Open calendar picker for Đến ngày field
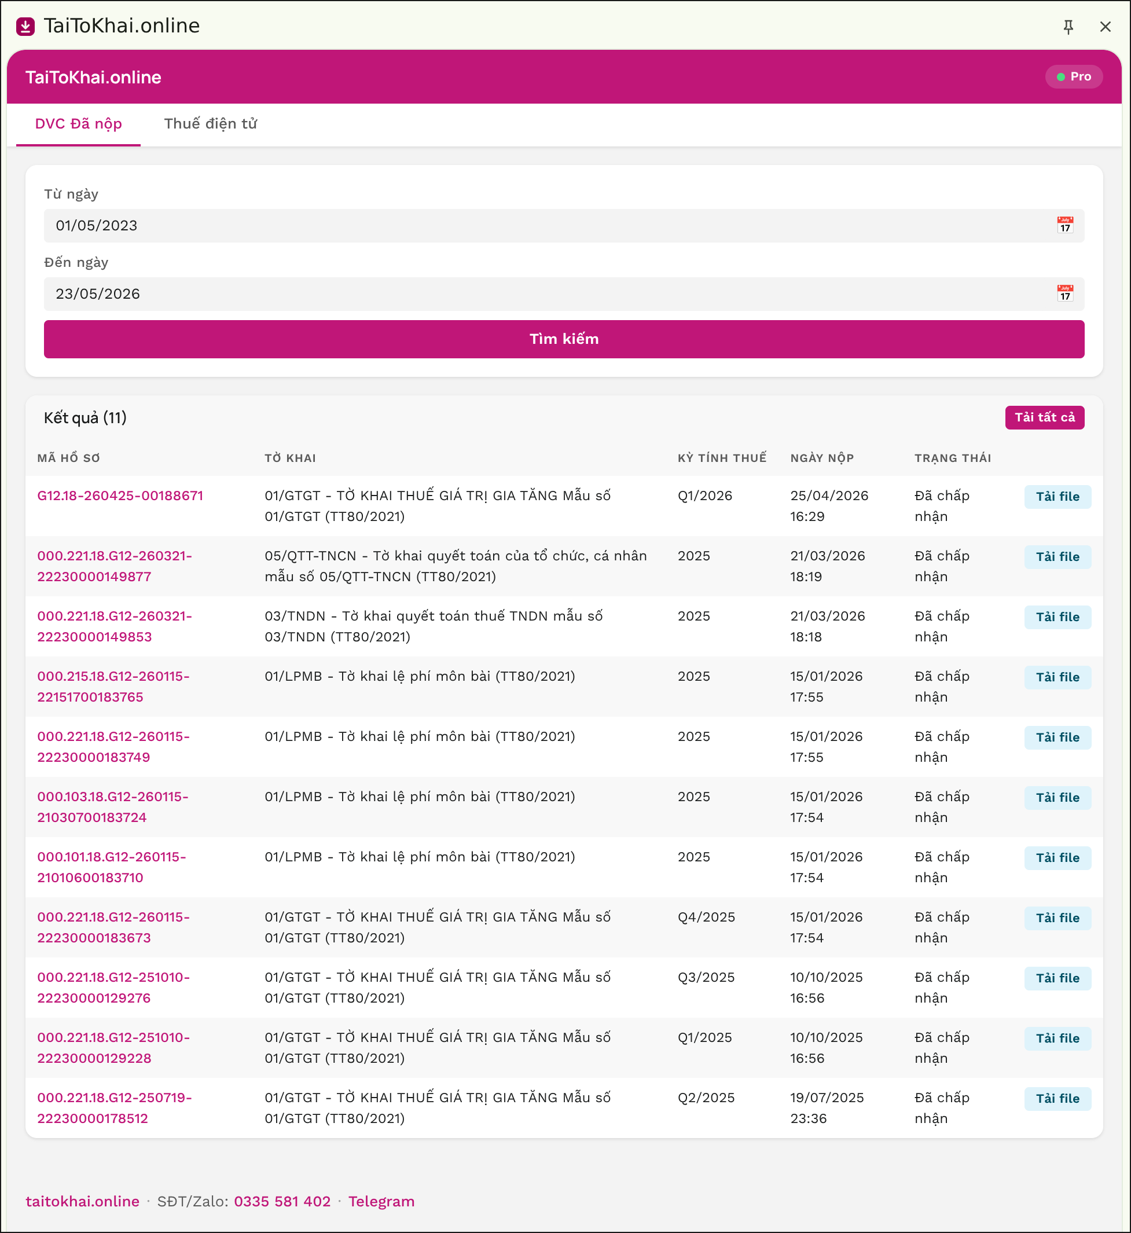1131x1233 pixels. 1065,293
